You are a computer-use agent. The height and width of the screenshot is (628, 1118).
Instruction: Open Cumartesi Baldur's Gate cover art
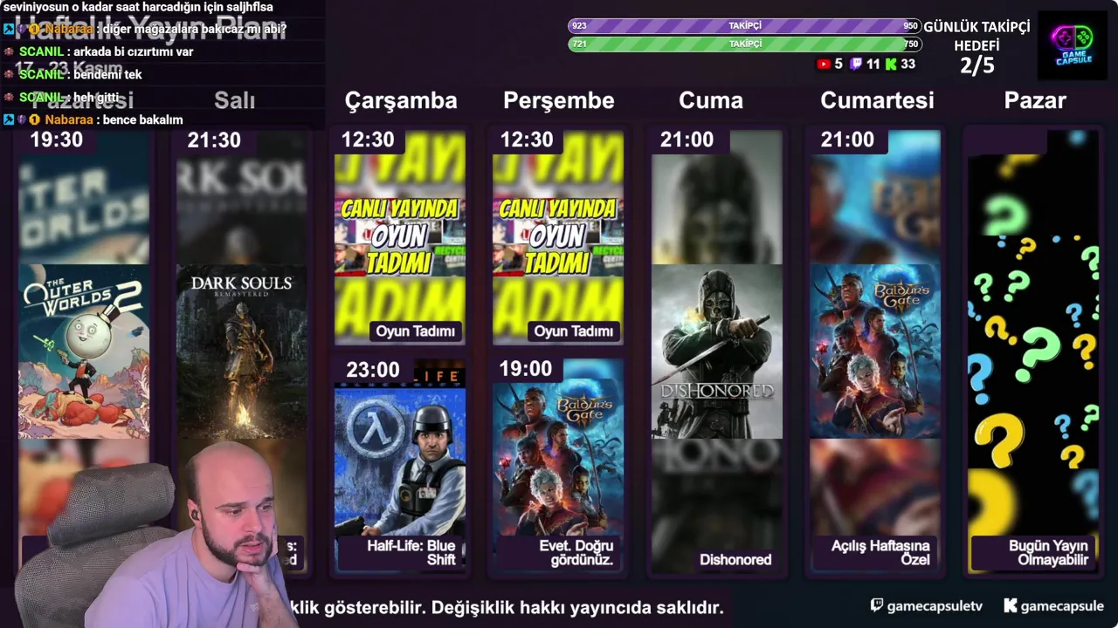875,352
